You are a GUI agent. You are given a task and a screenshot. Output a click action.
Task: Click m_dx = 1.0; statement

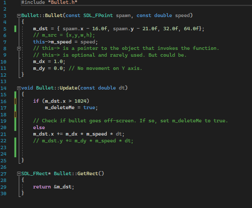[x=49, y=61]
